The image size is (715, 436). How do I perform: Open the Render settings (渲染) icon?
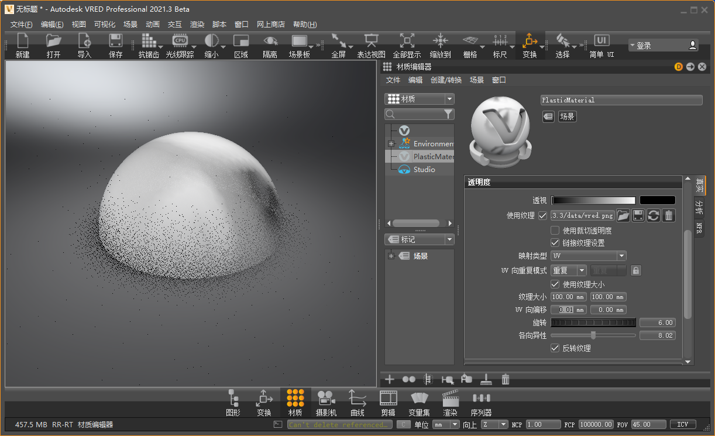(450, 399)
